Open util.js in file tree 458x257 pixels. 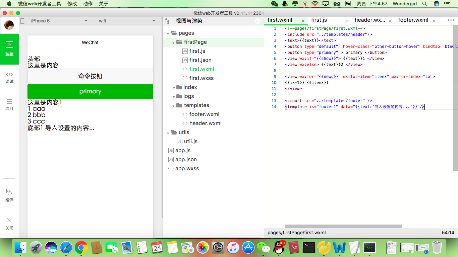coord(190,142)
